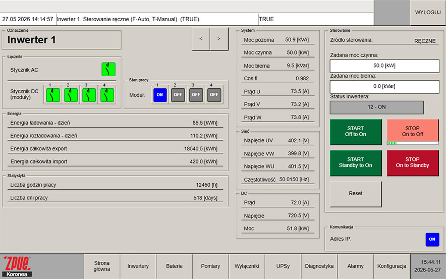
Task: Click Prąd V value 73.2 [A]
Action: [300, 104]
